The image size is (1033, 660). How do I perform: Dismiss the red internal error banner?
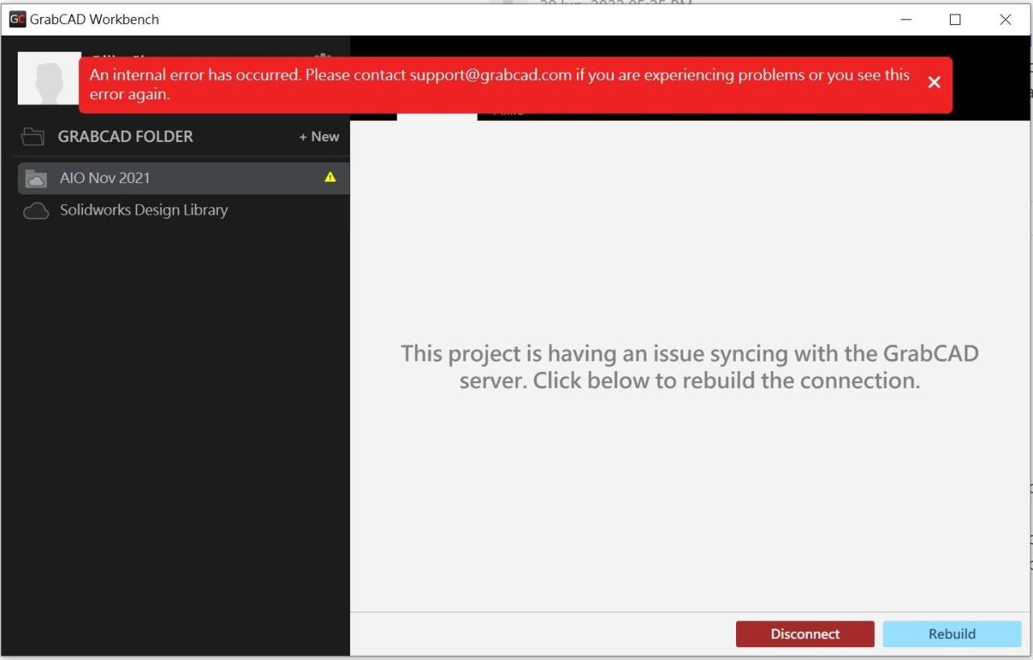(934, 82)
